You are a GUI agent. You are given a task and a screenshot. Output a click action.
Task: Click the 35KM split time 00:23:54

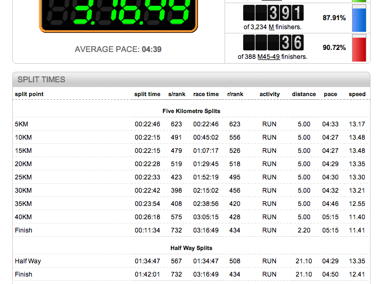coord(147,204)
